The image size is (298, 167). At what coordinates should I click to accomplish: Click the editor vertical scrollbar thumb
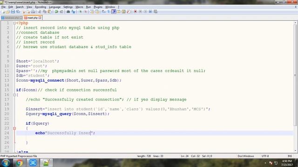tap(295, 75)
